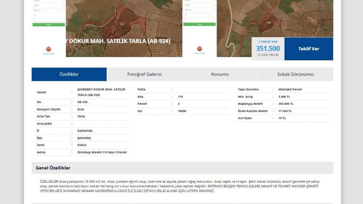Open the top dropdown in left map panel
Screen dimensions: 363x204
click(49, 1)
